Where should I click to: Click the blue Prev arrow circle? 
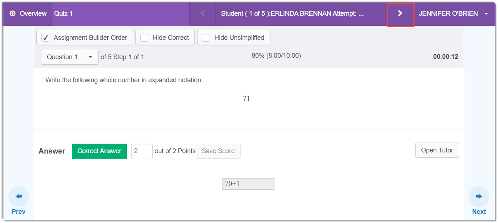(x=19, y=197)
